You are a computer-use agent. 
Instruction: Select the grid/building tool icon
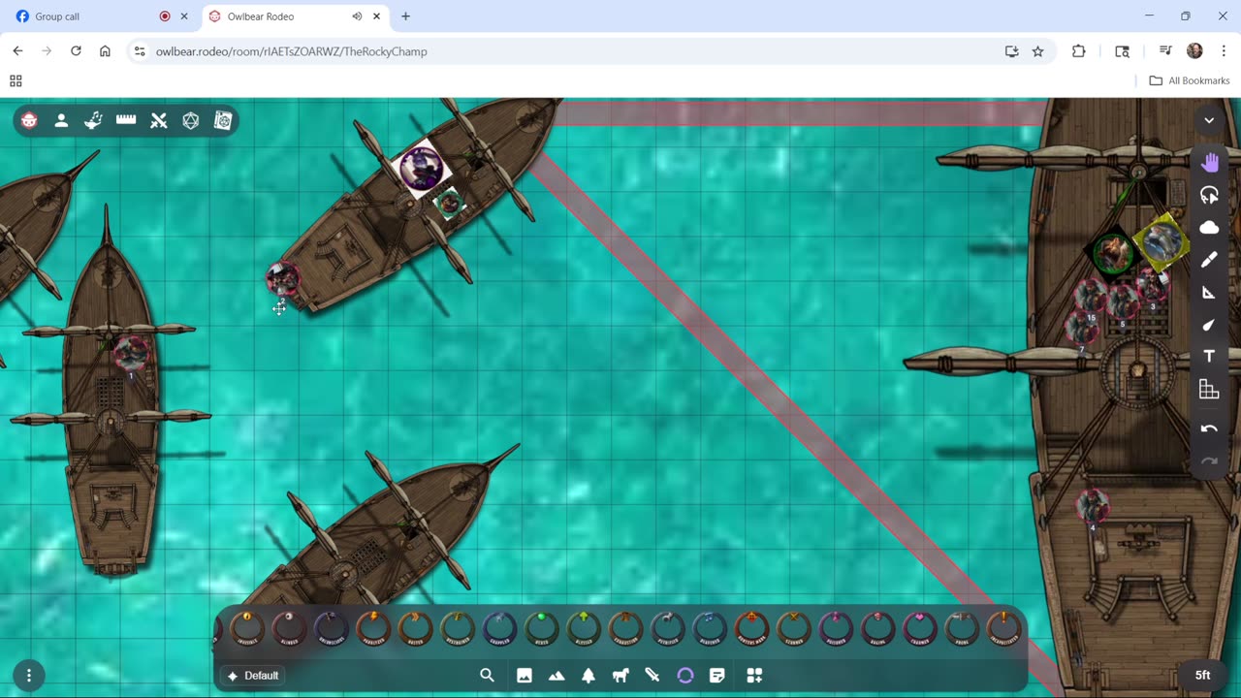pyautogui.click(x=1209, y=390)
